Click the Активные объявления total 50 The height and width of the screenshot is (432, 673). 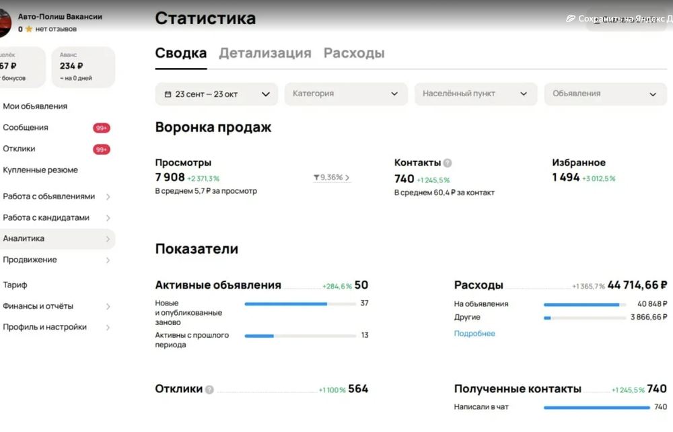coord(361,285)
